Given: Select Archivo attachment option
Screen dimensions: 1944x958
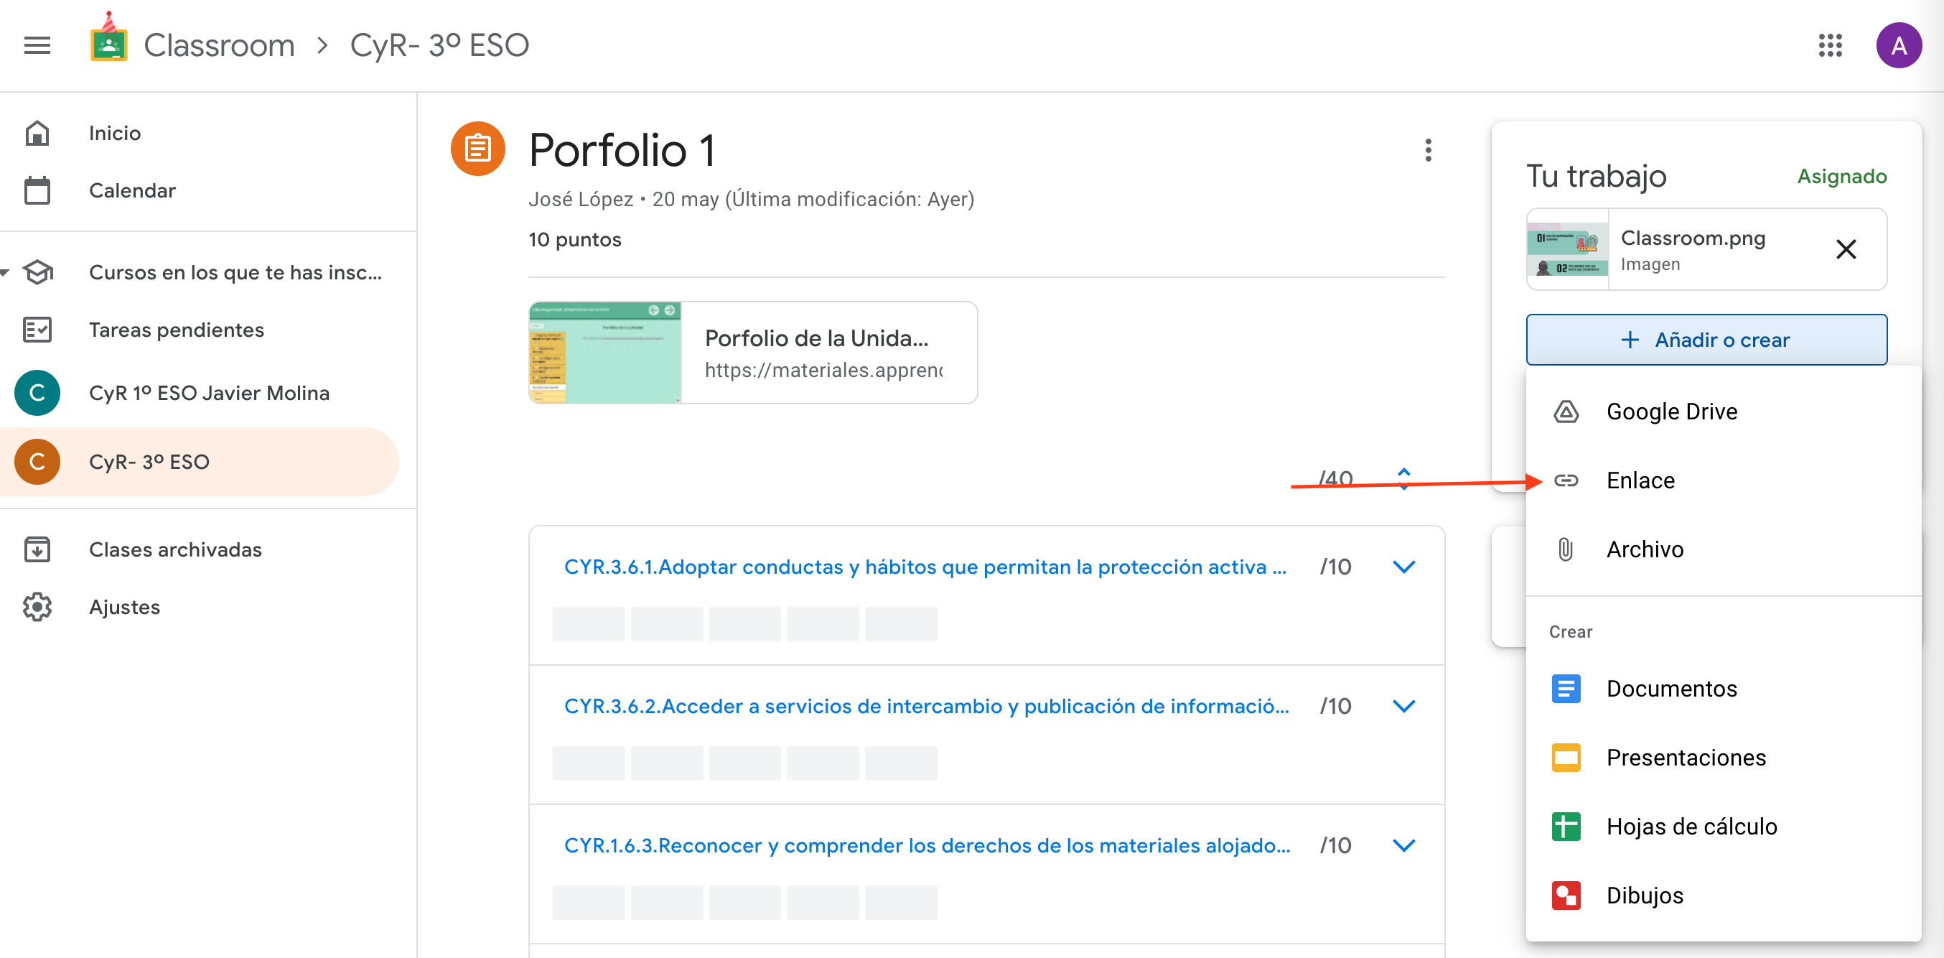Looking at the screenshot, I should coord(1645,549).
